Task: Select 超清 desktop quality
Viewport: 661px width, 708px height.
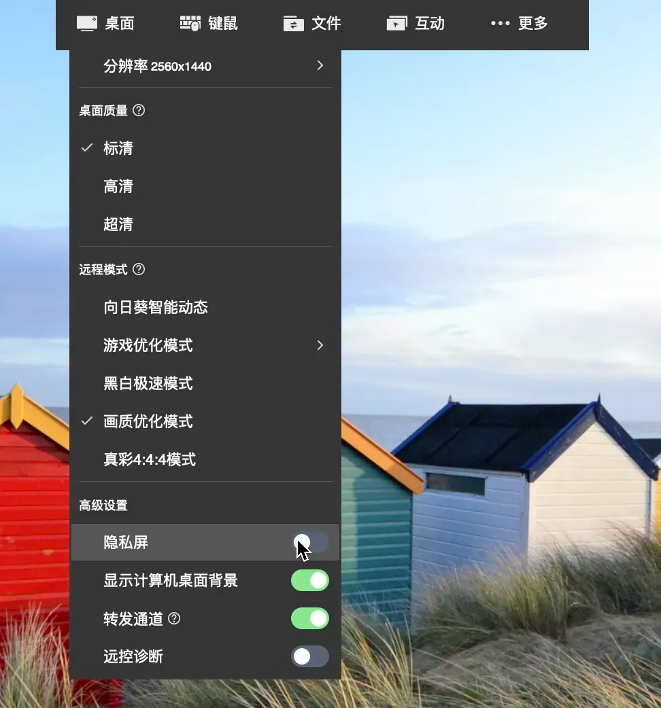Action: click(x=205, y=224)
